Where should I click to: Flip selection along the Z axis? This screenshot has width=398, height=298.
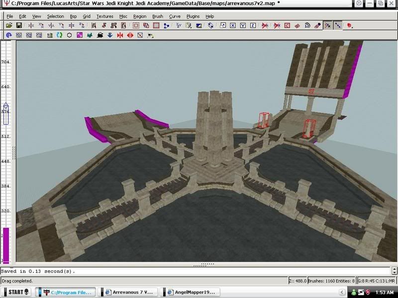(x=71, y=25)
